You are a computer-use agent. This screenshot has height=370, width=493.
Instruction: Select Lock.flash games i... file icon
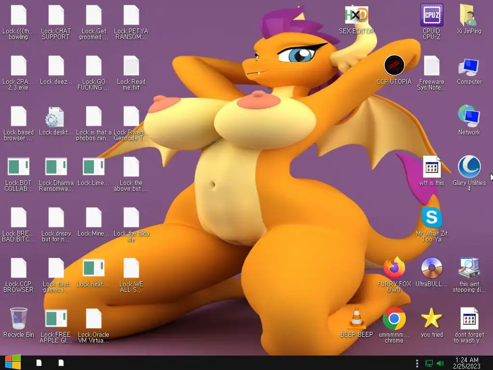[x=56, y=268]
